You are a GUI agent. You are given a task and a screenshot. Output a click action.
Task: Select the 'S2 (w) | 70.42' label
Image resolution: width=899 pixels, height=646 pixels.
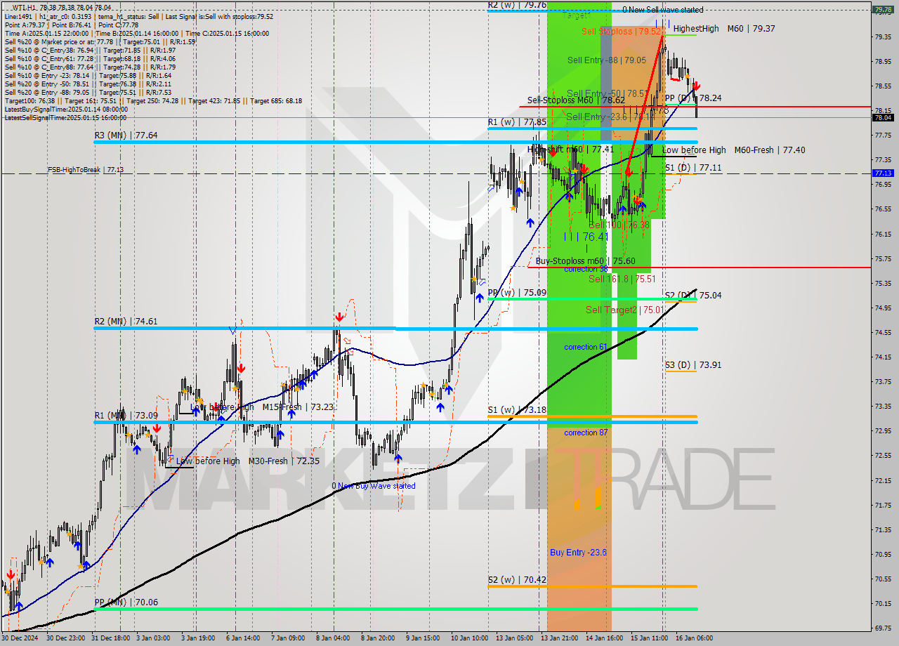pyautogui.click(x=517, y=580)
